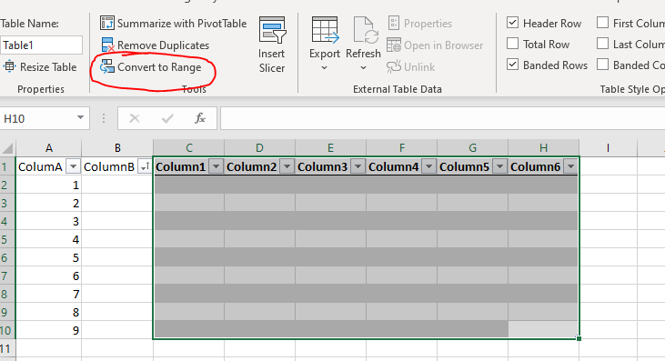
Task: Select row 5 header
Action: [x=5, y=239]
